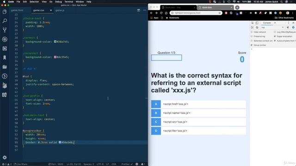Viewport: 296px width, 166px height.
Task: Open the Chrome three-dot menu
Action: [x=293, y=13]
